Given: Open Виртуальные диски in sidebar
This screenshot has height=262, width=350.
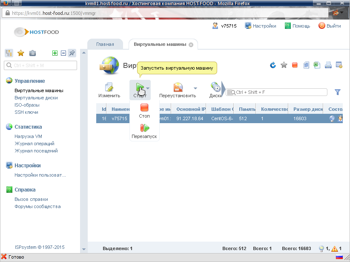Looking at the screenshot, I should [36, 98].
